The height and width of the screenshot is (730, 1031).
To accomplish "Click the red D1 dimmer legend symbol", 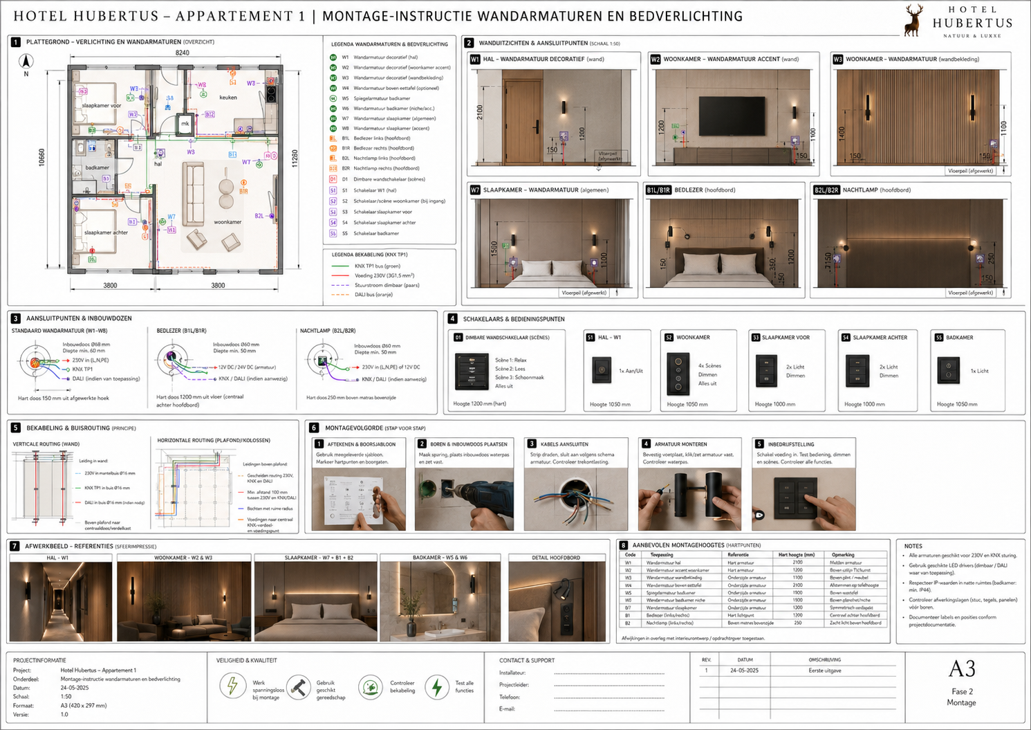I will (333, 179).
